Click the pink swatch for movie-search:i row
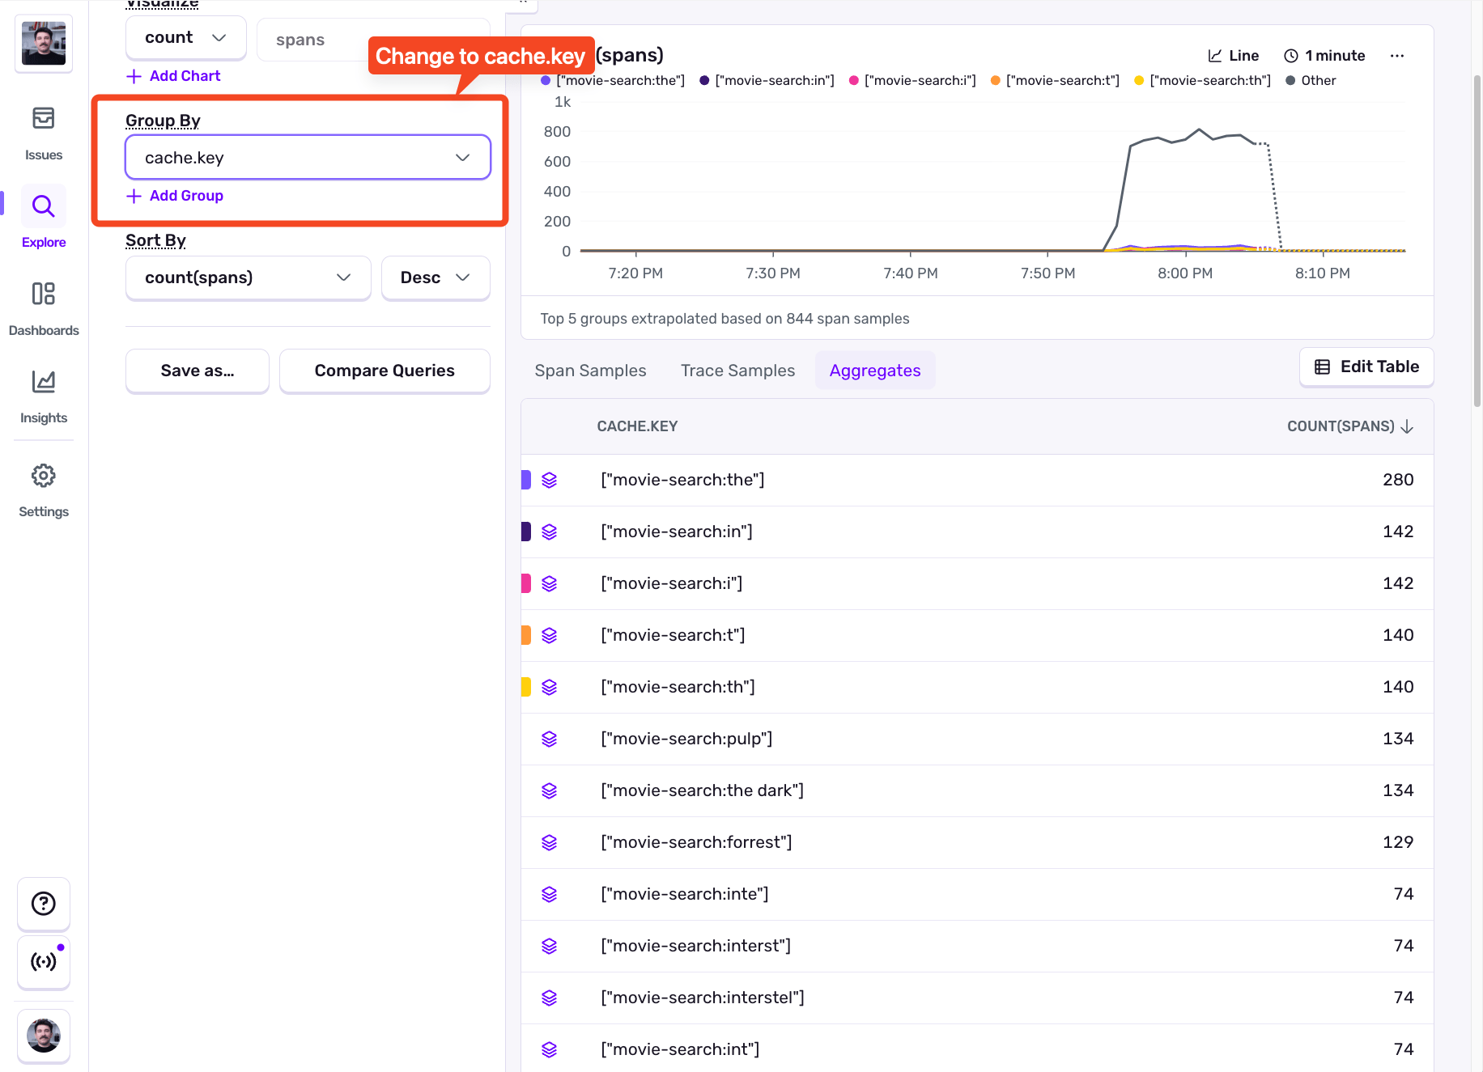Image resolution: width=1483 pixels, height=1072 pixels. [526, 583]
